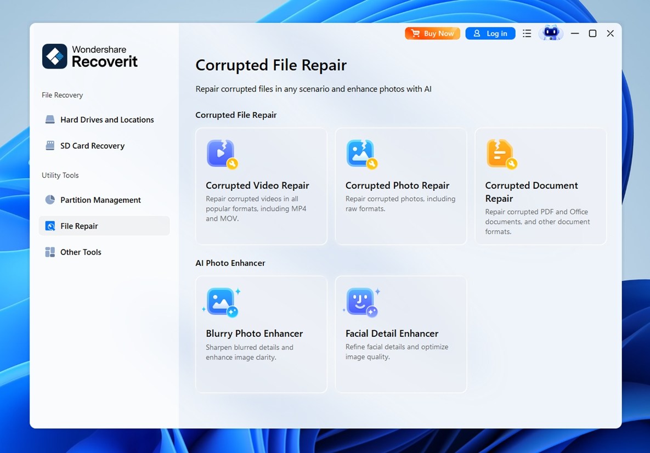The image size is (650, 453).
Task: Maximize the Recoverit window
Action: tap(592, 33)
